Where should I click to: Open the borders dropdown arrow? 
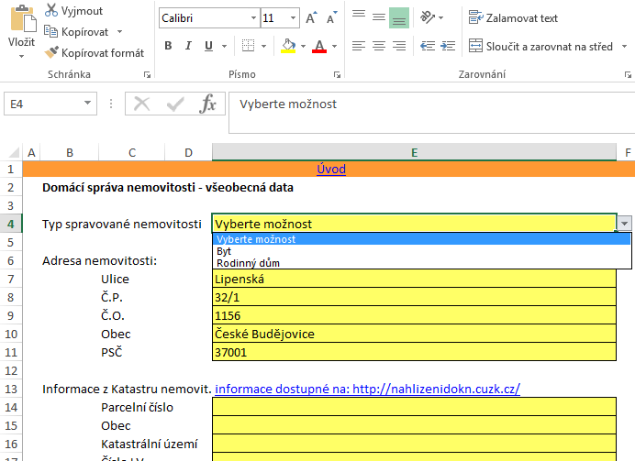tap(263, 46)
